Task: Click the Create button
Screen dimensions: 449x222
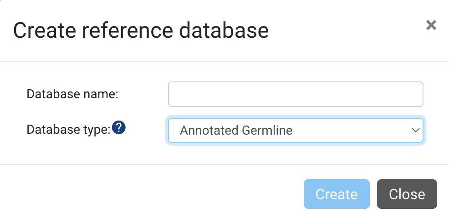Action: click(x=337, y=194)
